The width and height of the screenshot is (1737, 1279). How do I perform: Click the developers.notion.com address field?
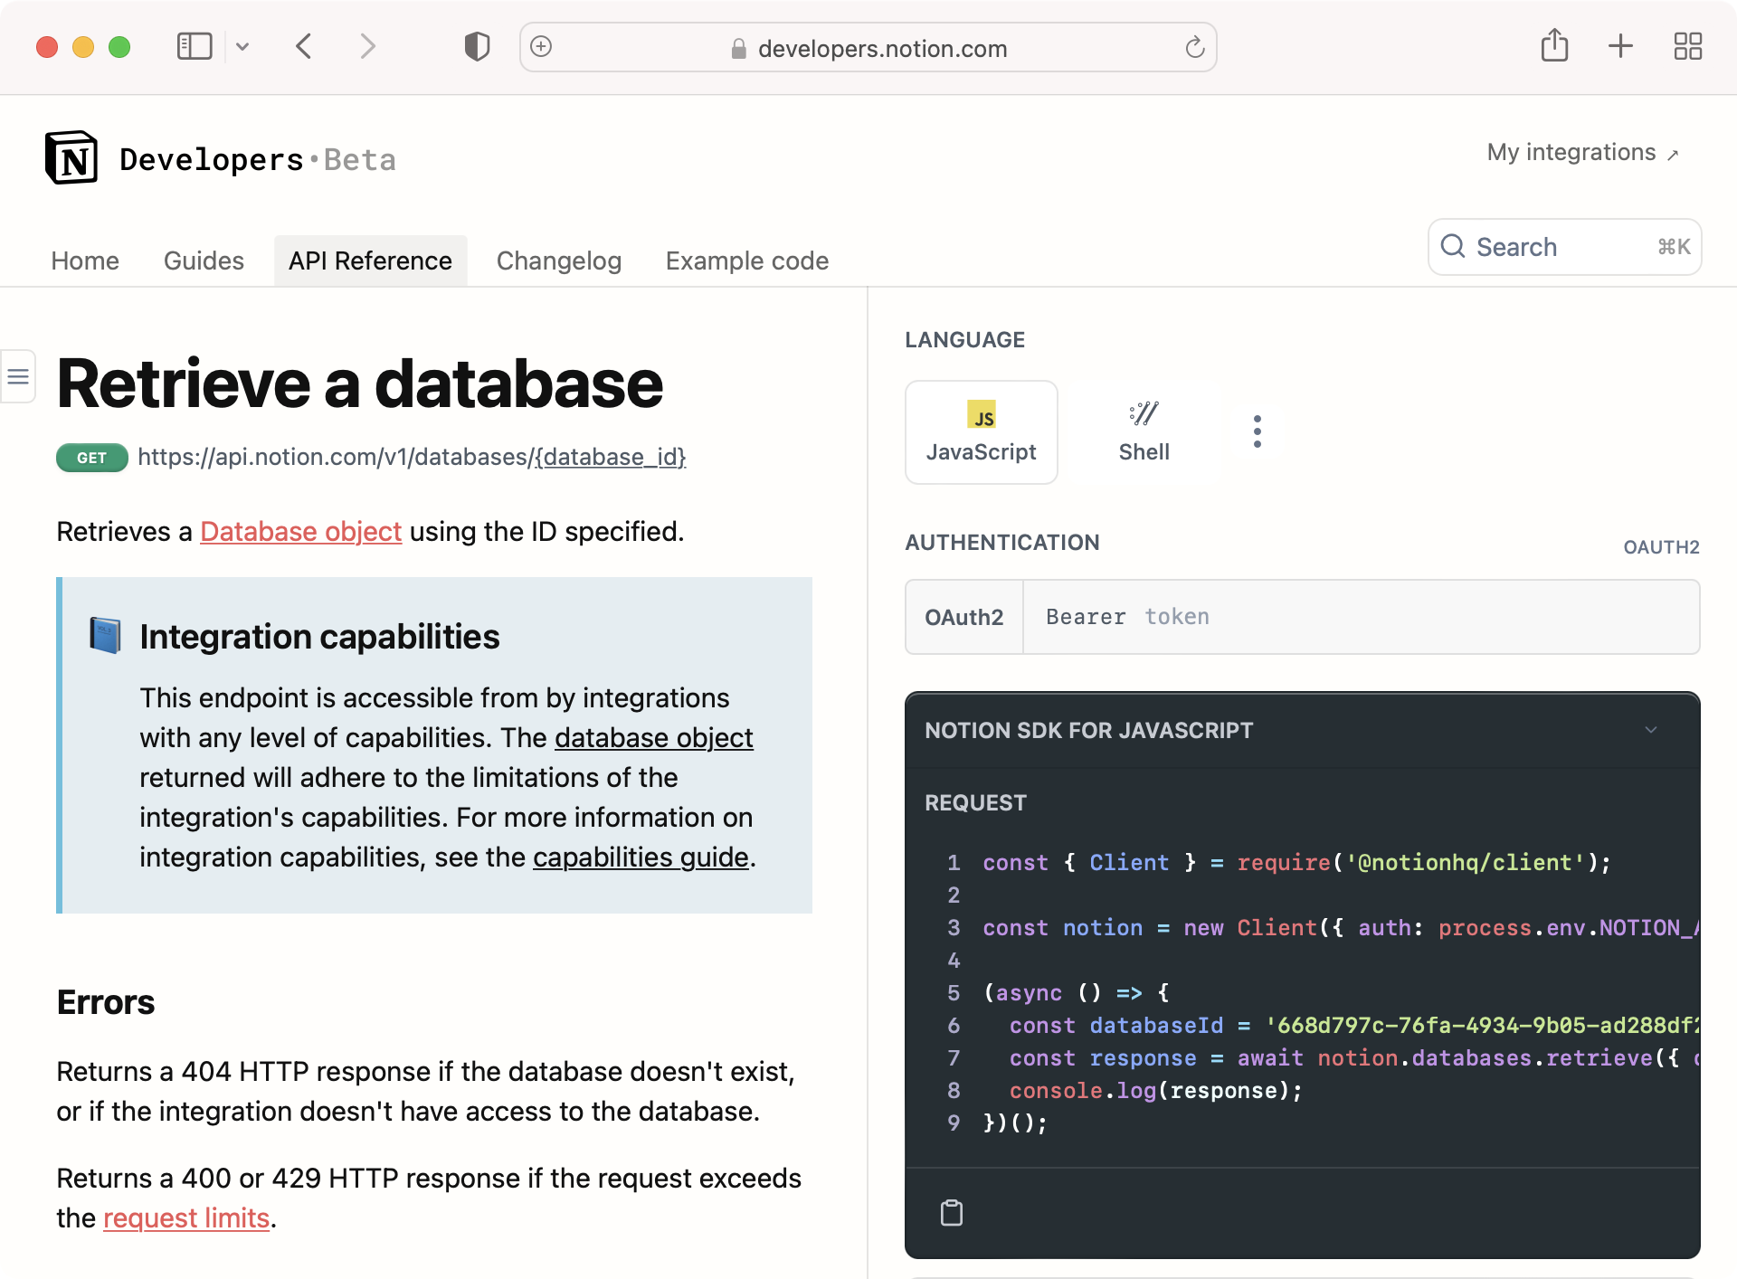click(x=868, y=47)
